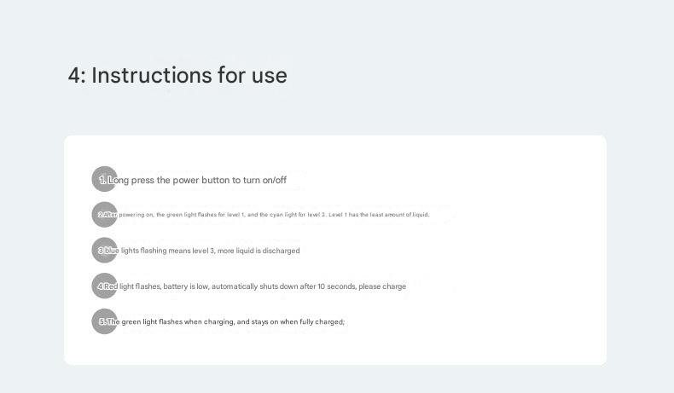Click the "Blue lights flashing means level 3" text
The height and width of the screenshot is (393, 674).
(171, 251)
